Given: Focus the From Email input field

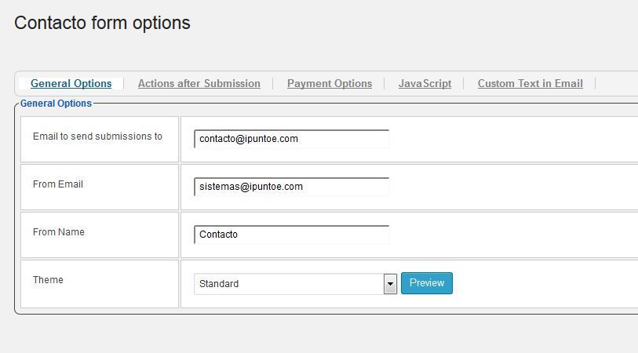Looking at the screenshot, I should click(291, 187).
